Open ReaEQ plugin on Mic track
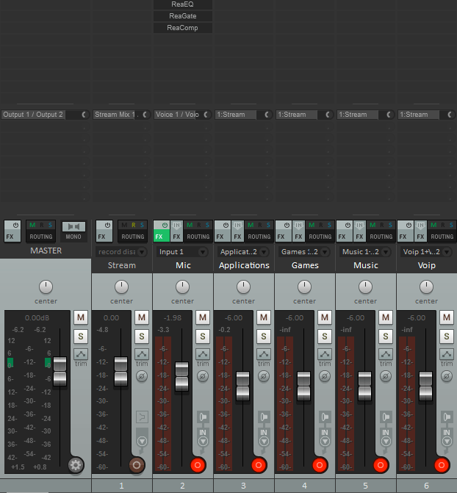The image size is (457, 493). 183,4
